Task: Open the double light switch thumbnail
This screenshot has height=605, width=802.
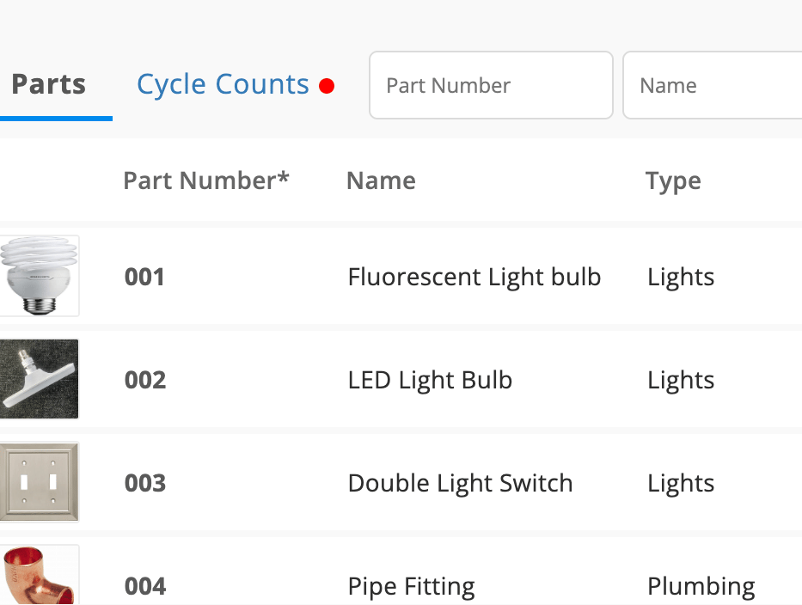Action: (40, 482)
